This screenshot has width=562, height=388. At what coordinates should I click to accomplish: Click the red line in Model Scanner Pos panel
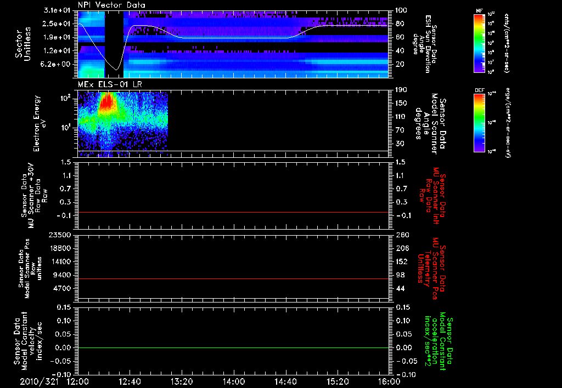click(x=233, y=278)
